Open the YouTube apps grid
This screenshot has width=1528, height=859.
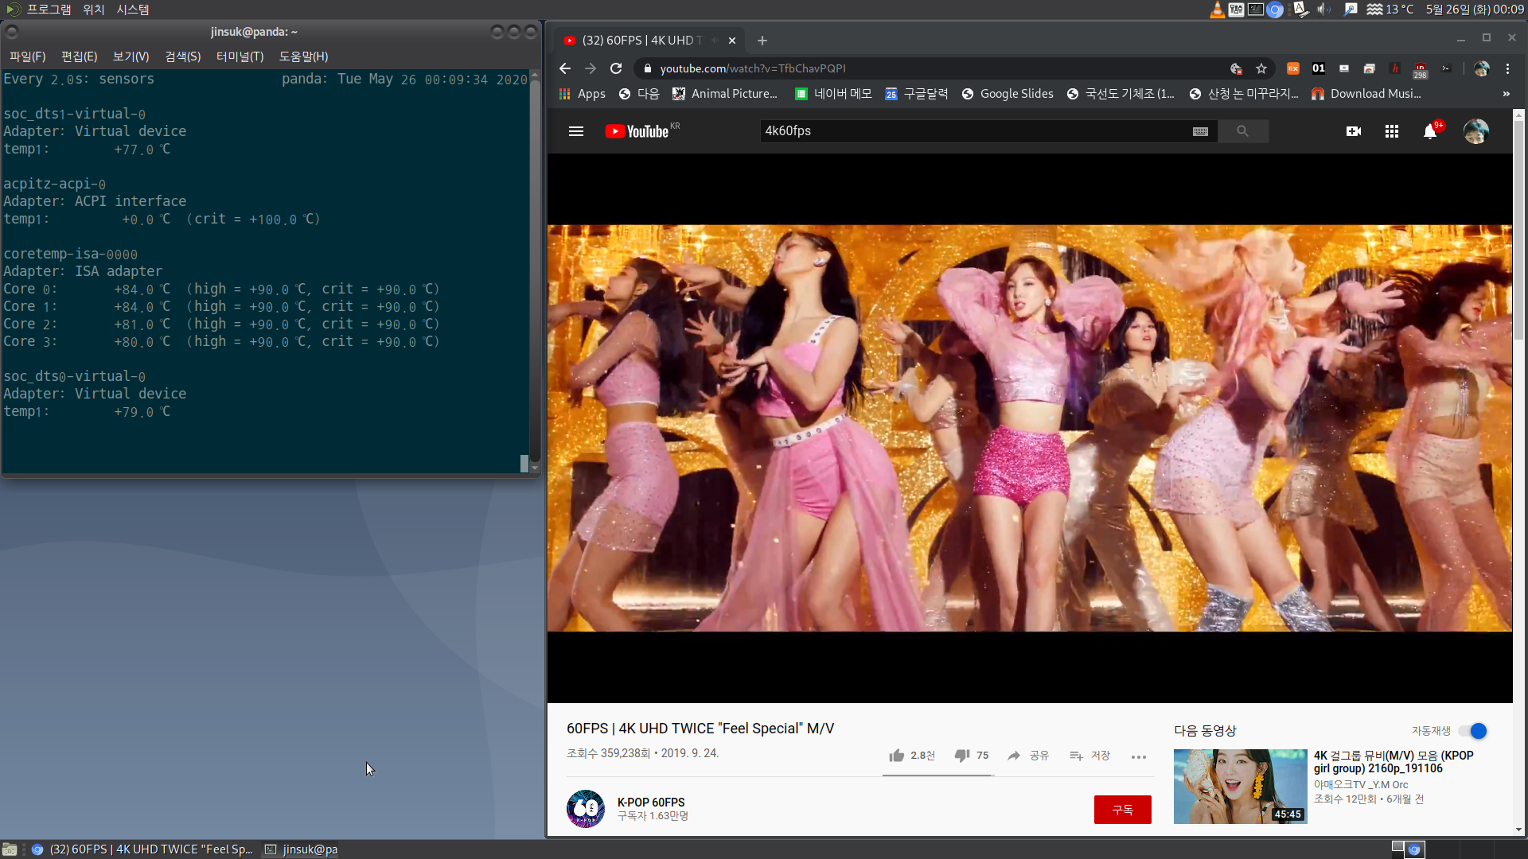coord(1392,131)
